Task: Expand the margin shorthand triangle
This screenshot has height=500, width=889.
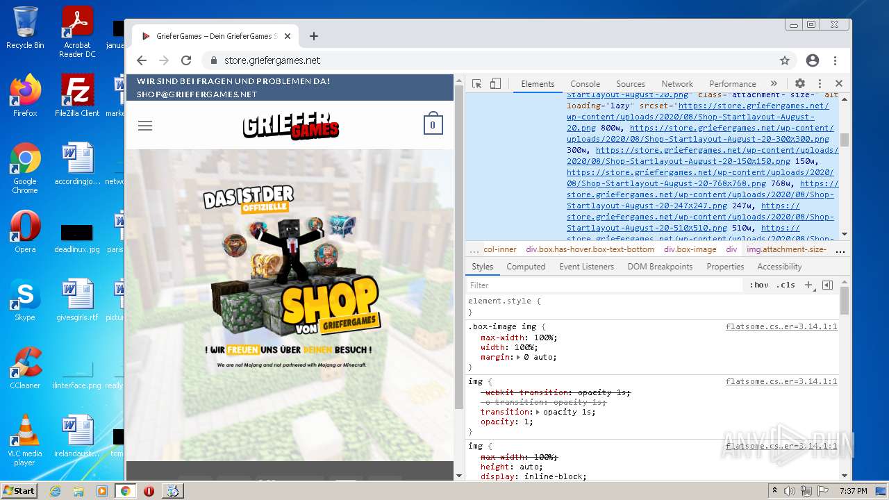Action: [518, 358]
